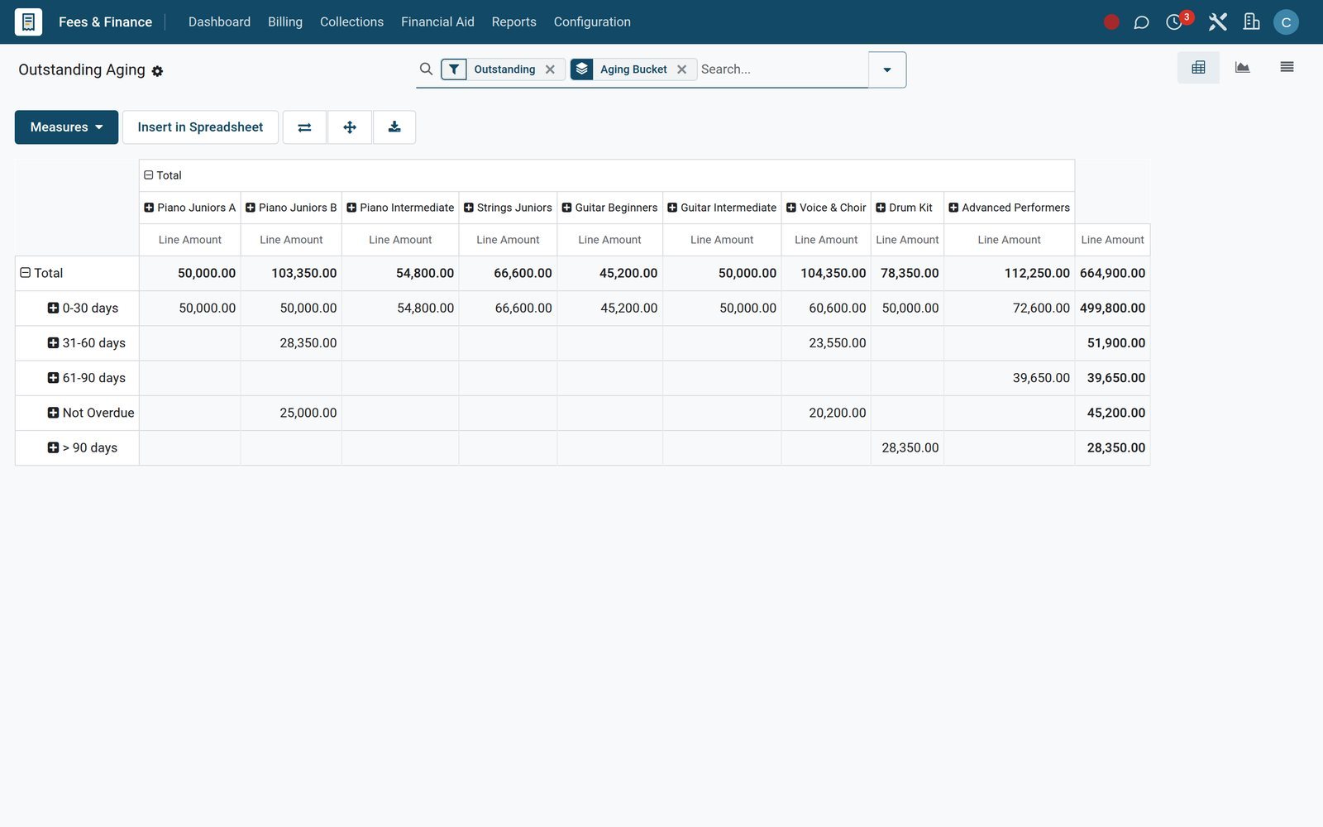Image resolution: width=1323 pixels, height=827 pixels.
Task: Remove the Outstanding filter
Action: tap(550, 69)
